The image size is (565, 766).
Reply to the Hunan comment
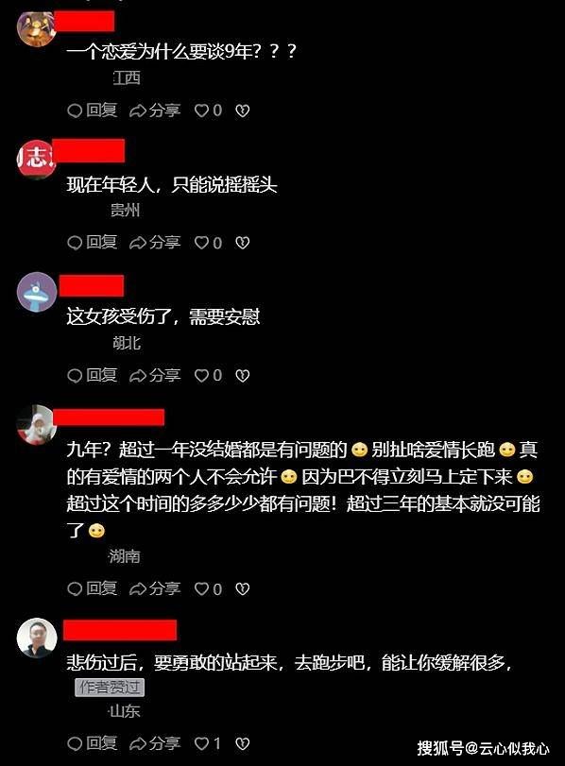click(x=93, y=588)
